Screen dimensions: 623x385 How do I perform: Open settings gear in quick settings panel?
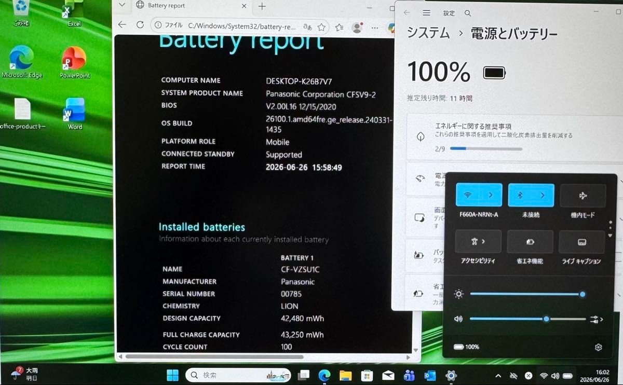tap(598, 347)
